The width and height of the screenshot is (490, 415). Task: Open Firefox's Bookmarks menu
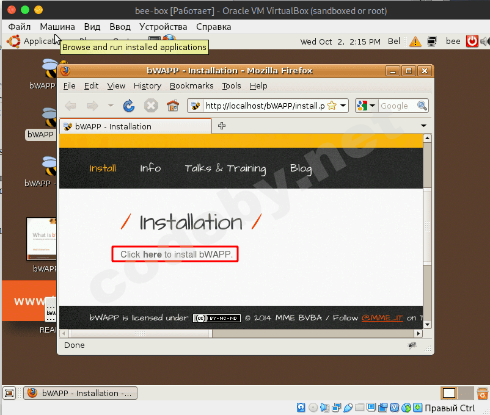tap(192, 85)
